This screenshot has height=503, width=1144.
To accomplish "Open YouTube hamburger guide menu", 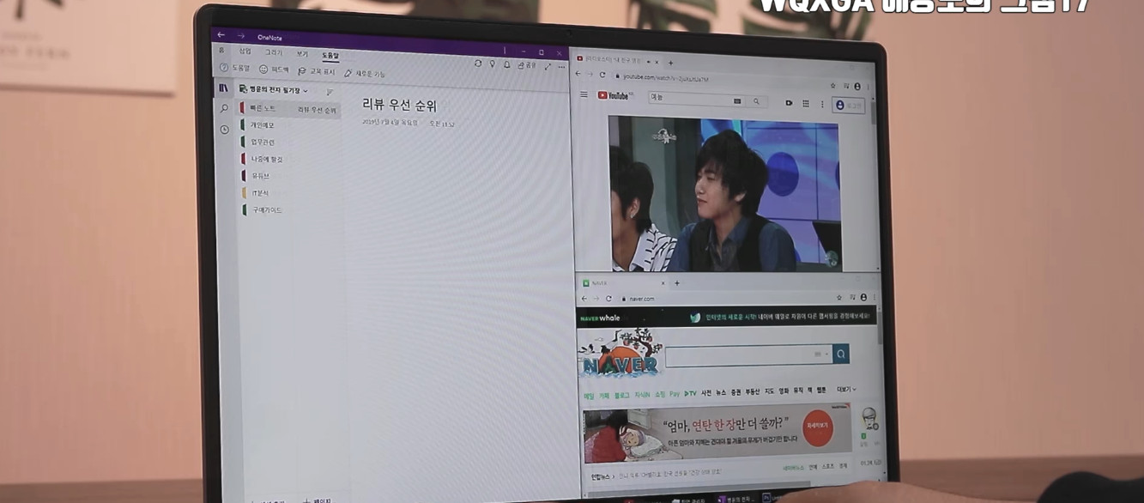I will (584, 94).
